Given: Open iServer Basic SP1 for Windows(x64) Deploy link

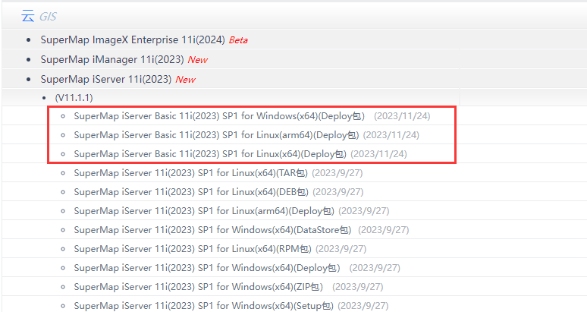Looking at the screenshot, I should pyautogui.click(x=219, y=116).
